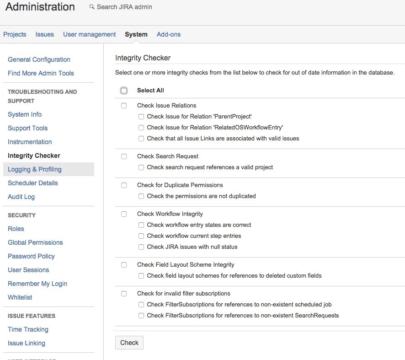The height and width of the screenshot is (360, 405).
Task: Check the 'ParentProject' relation checkbox
Action: pos(141,117)
